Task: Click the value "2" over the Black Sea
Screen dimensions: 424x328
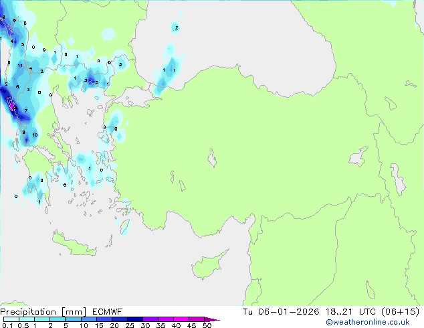Action: point(177,27)
